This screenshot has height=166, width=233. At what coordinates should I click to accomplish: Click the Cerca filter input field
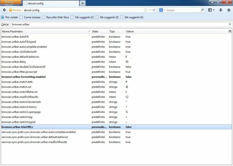coord(116,24)
